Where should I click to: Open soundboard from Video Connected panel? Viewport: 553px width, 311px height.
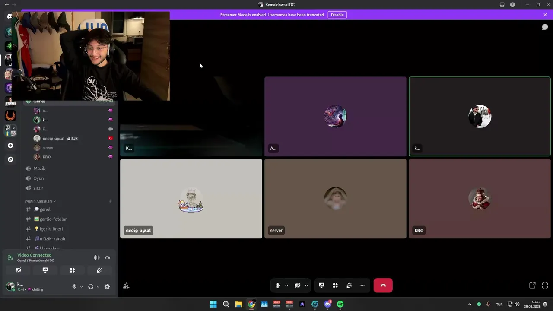click(x=99, y=270)
